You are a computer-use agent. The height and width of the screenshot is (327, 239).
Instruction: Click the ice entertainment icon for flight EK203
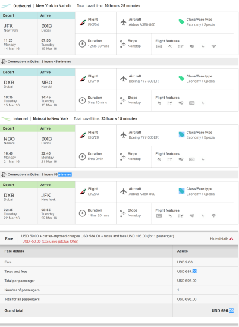click(159, 216)
